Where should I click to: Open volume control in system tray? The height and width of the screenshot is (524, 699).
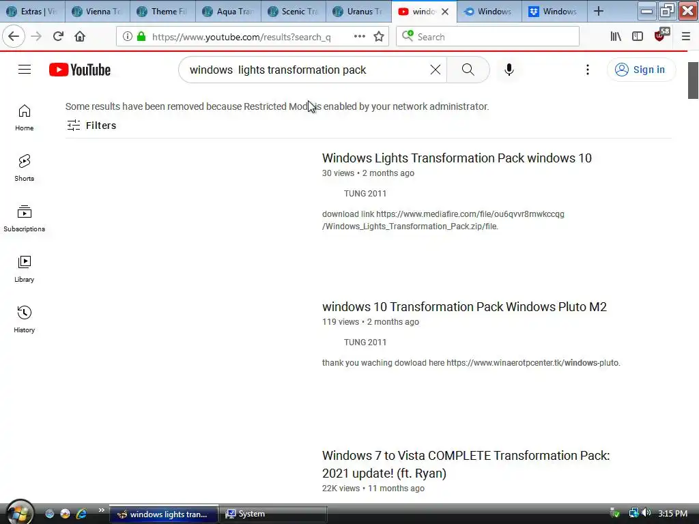(646, 513)
